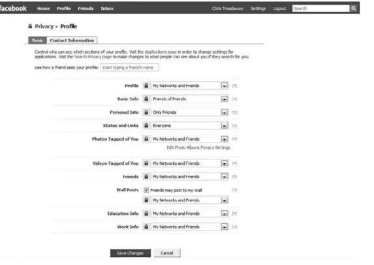The image size is (374, 265).
Task: Click the lock icon beside Profile row
Action: [146, 86]
